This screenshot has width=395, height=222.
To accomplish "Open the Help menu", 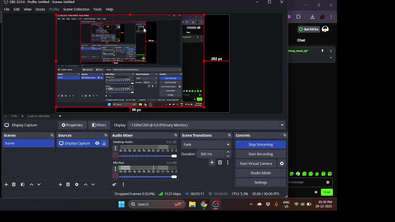I will pyautogui.click(x=109, y=9).
